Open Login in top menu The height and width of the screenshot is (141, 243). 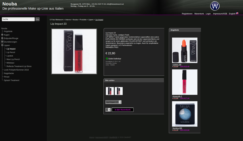click(x=208, y=14)
